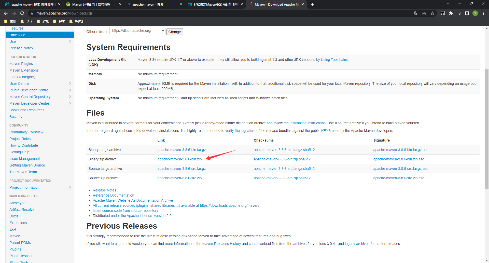Switch to 轻松搞定Maven安装与配置 tab
Viewport: 489px width, 263px height.
tap(215, 4)
